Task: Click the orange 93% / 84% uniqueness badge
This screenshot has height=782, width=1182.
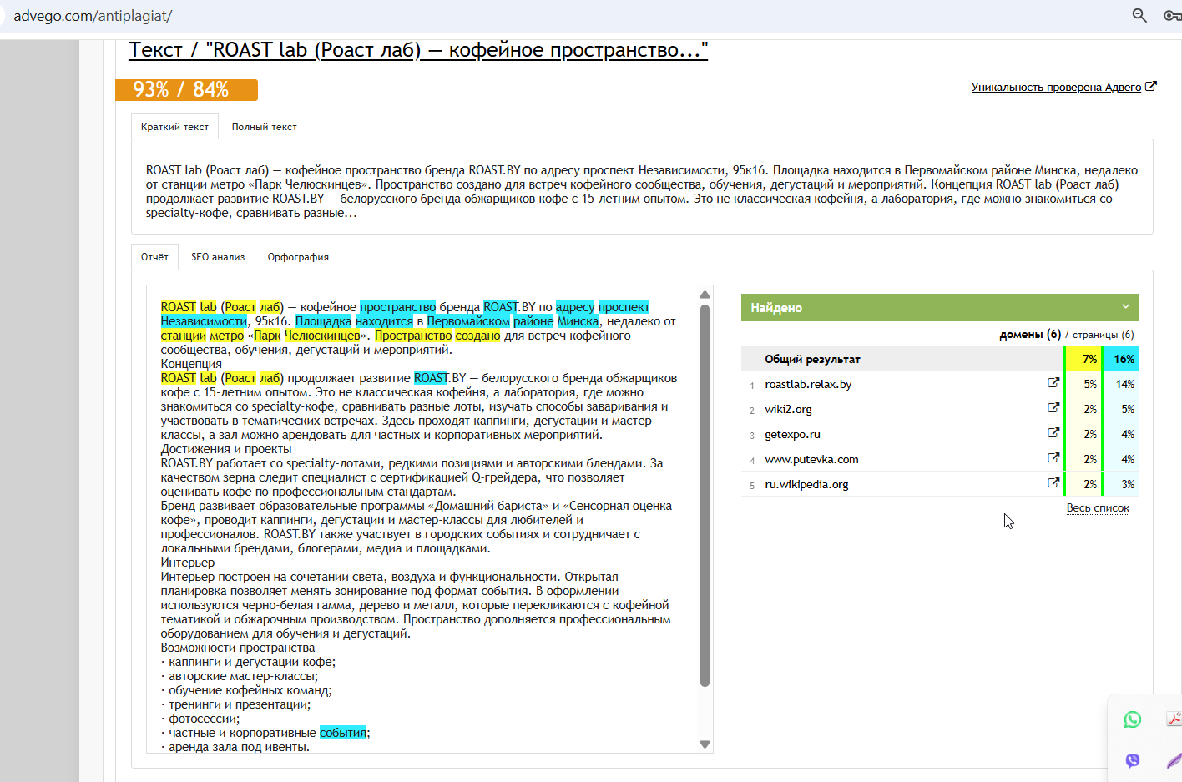Action: click(x=186, y=89)
